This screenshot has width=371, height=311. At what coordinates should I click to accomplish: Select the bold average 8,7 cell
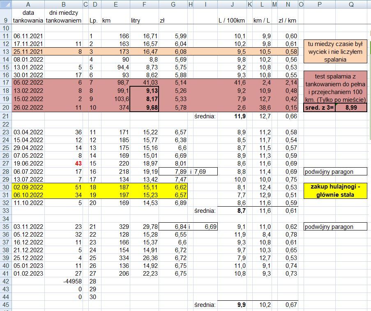(x=232, y=211)
